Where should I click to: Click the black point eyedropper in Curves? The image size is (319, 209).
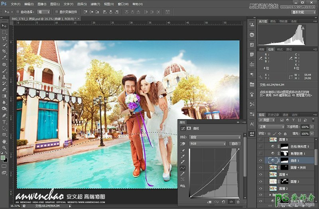[x=183, y=151]
